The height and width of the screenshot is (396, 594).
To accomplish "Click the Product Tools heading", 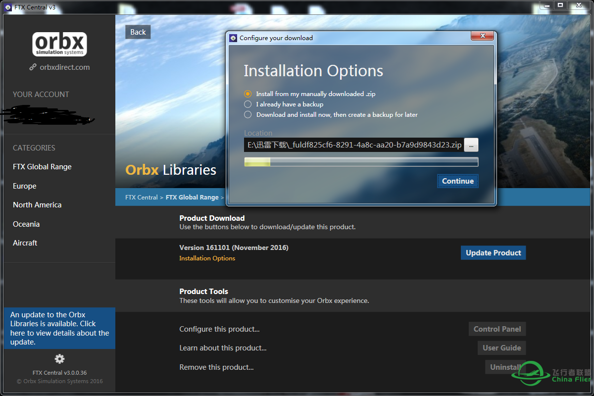I will 204,292.
